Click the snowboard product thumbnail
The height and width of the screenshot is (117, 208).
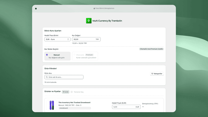[52, 105]
